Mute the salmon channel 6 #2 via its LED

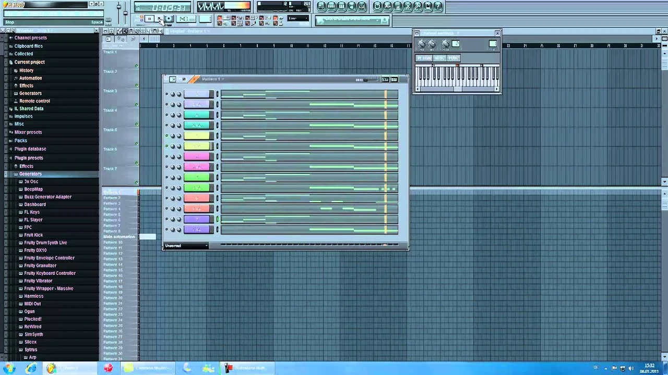click(x=166, y=209)
